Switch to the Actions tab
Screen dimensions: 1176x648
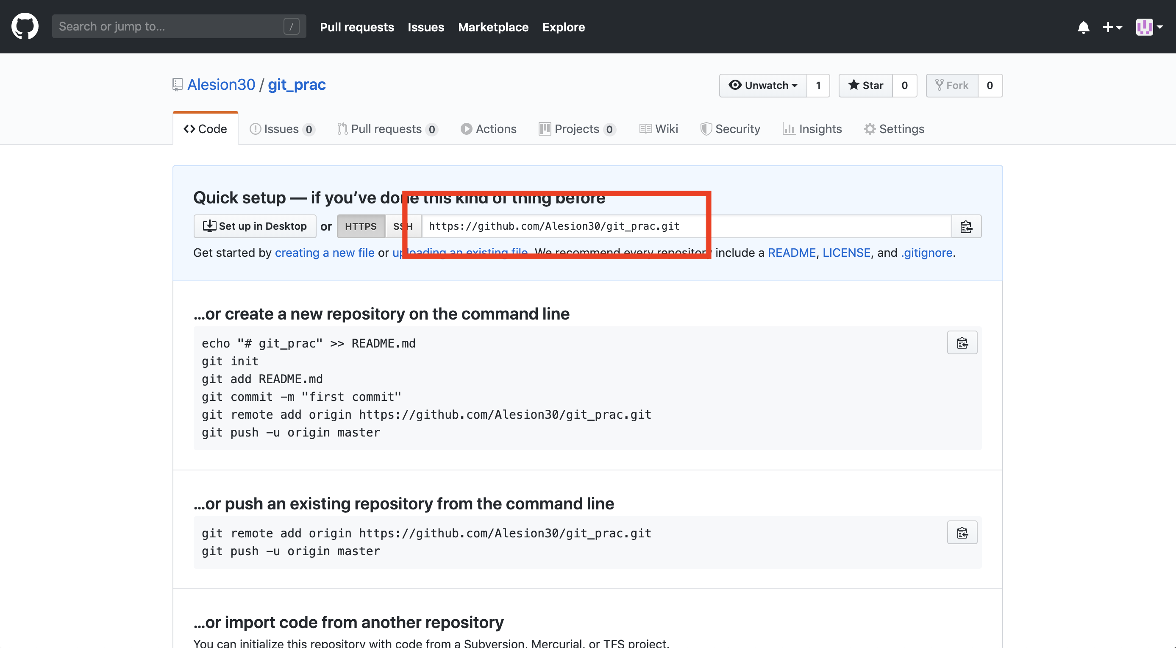[489, 129]
